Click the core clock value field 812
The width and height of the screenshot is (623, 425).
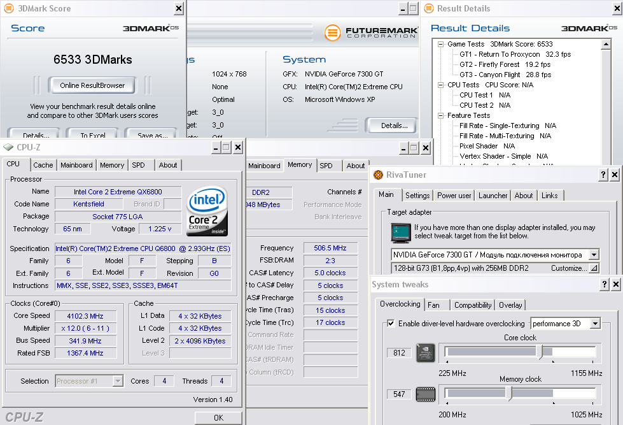pyautogui.click(x=399, y=352)
